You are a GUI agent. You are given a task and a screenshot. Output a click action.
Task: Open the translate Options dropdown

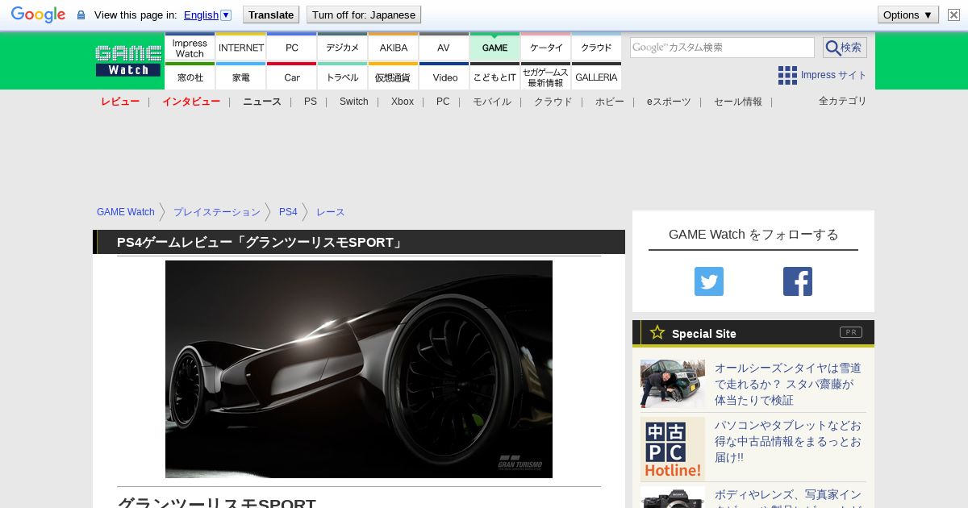click(x=907, y=15)
